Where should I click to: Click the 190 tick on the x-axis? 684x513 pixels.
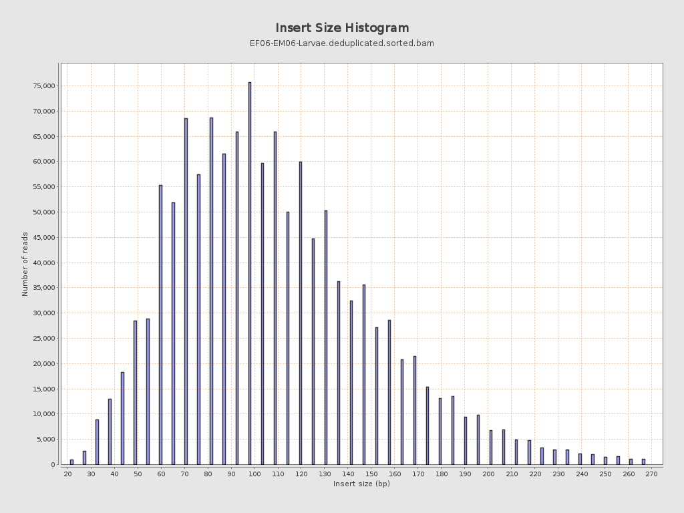(465, 474)
